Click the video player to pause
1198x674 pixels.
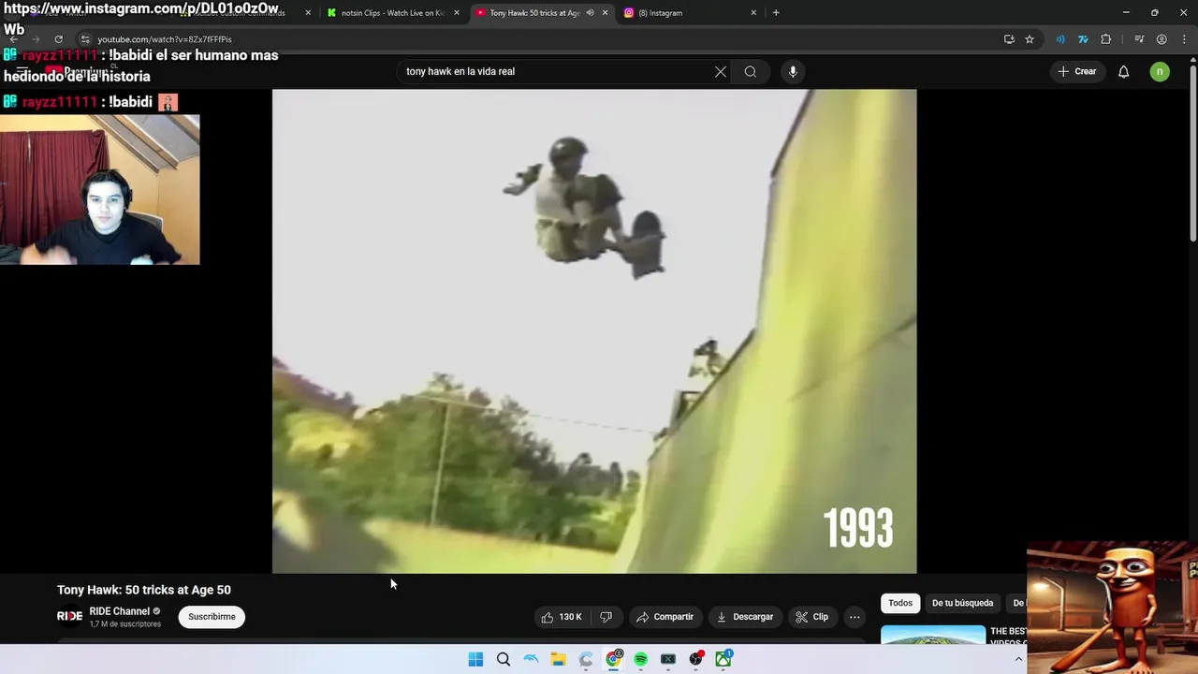tap(594, 331)
